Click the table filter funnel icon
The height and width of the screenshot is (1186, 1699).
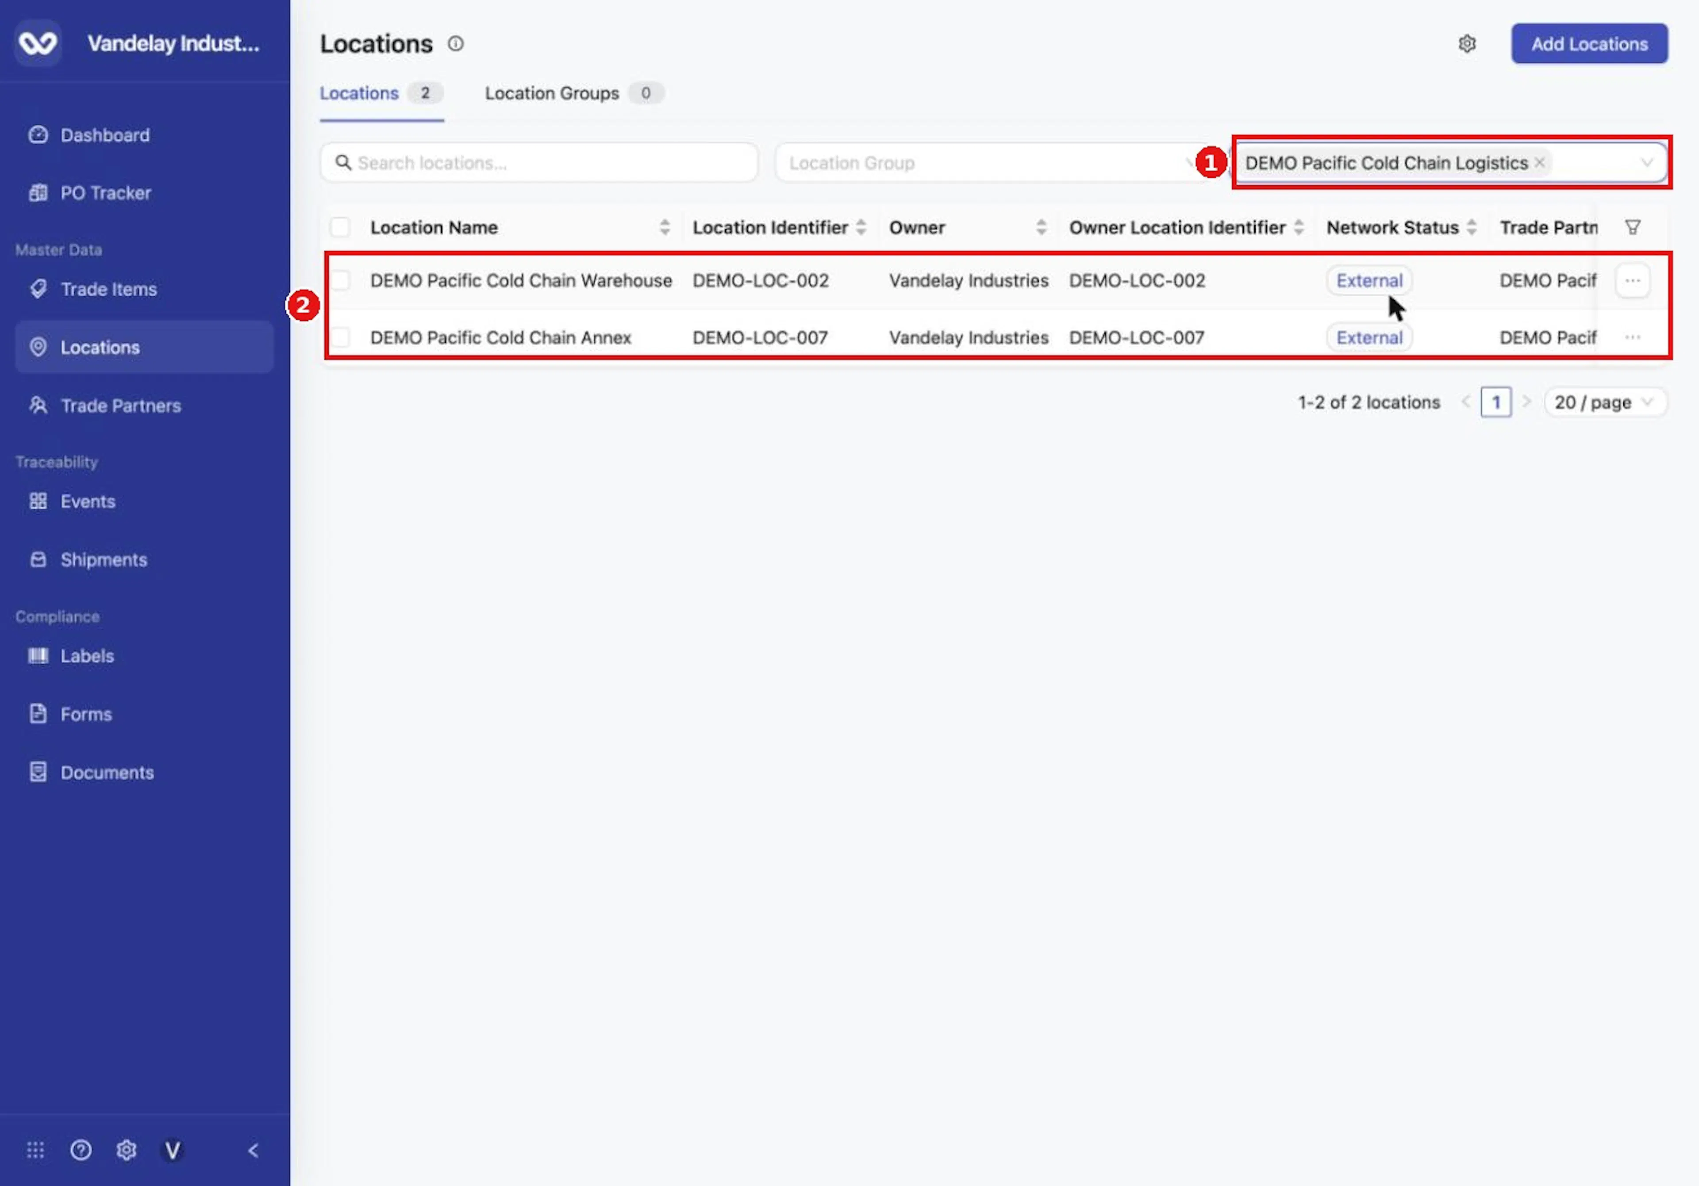pos(1632,227)
